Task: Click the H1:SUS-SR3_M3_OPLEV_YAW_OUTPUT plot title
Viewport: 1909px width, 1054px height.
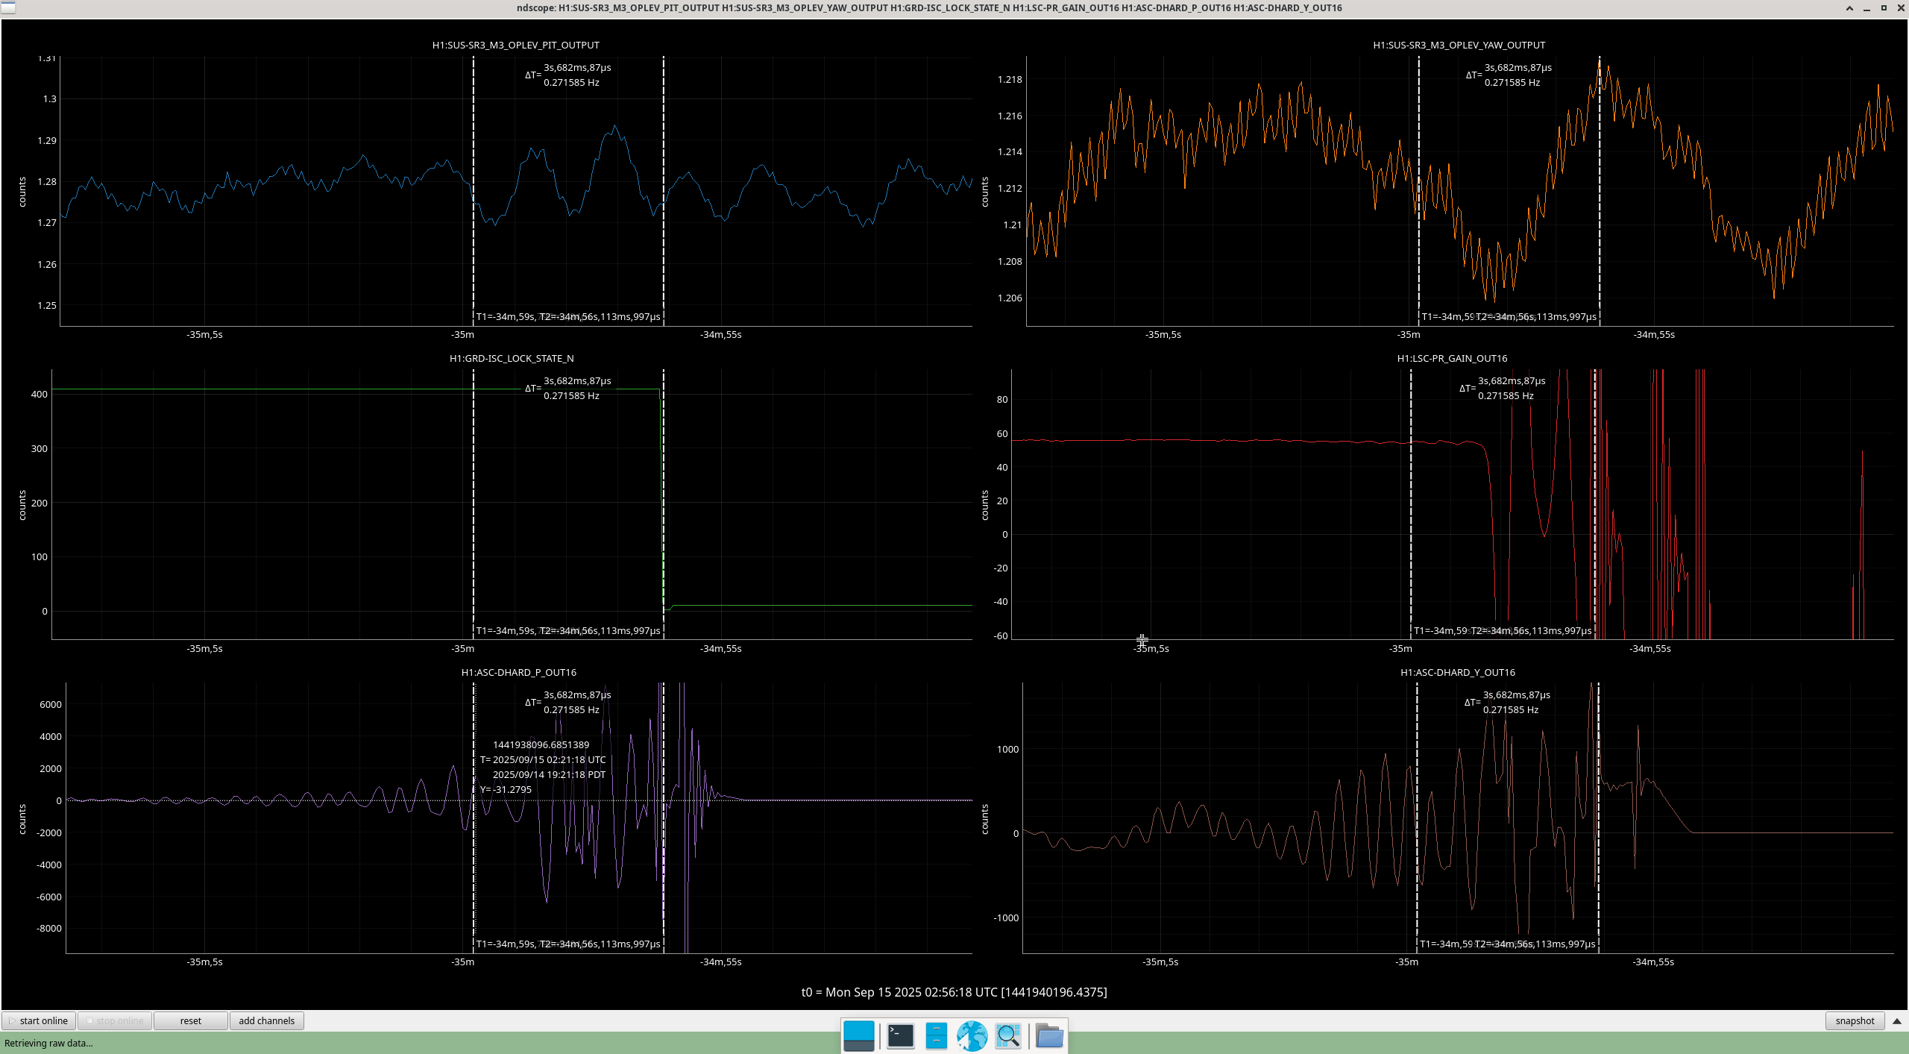Action: coord(1459,45)
